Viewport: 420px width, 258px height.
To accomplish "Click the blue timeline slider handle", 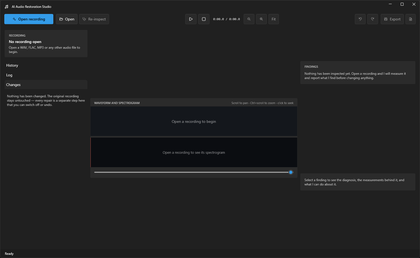I will click(291, 172).
